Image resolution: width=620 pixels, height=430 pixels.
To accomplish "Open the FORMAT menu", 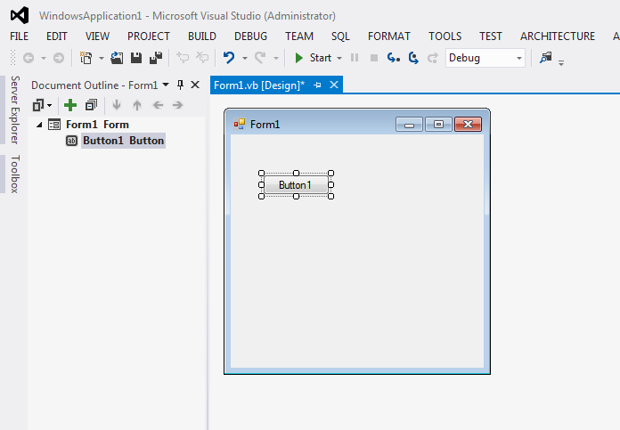I will (389, 37).
